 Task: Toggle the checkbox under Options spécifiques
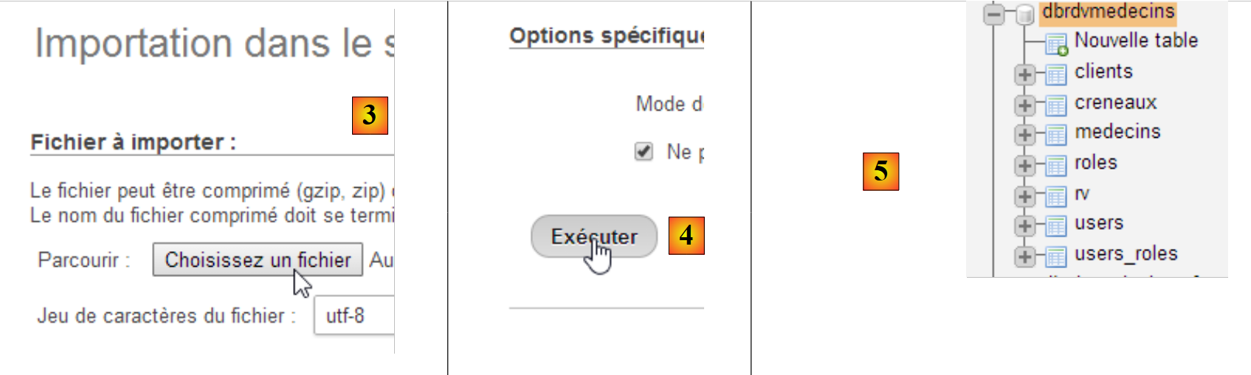[x=644, y=152]
